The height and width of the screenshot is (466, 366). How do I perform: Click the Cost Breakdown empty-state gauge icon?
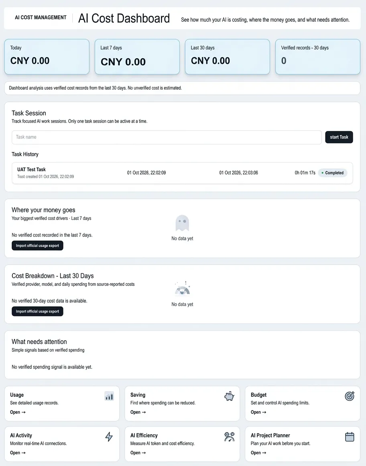[x=182, y=288]
